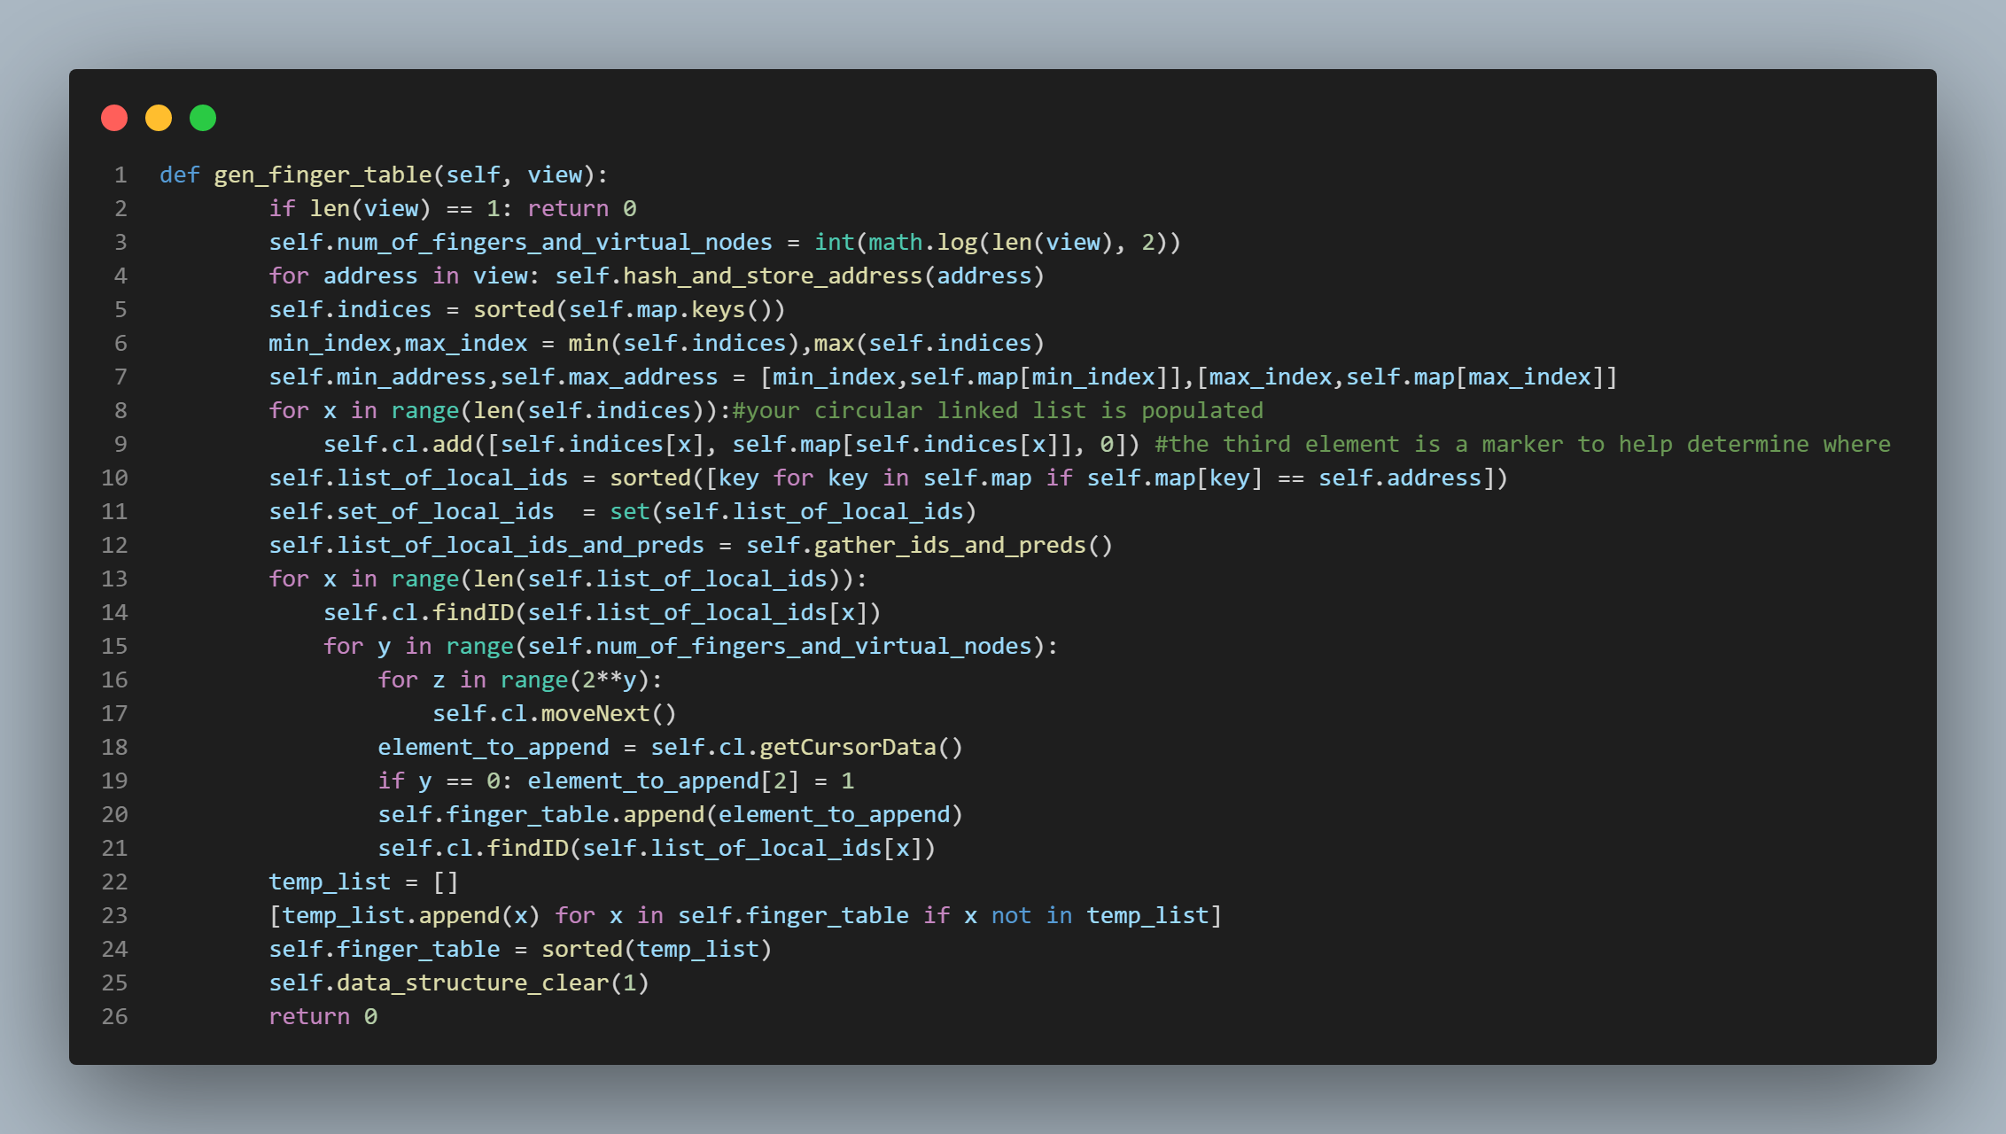
Task: Click 'self.gather_ids_and_preds()' on line 12
Action: [x=929, y=545]
